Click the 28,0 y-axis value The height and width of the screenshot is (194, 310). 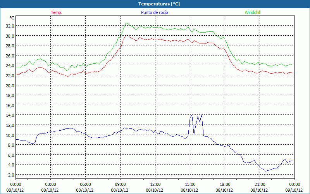10,46
